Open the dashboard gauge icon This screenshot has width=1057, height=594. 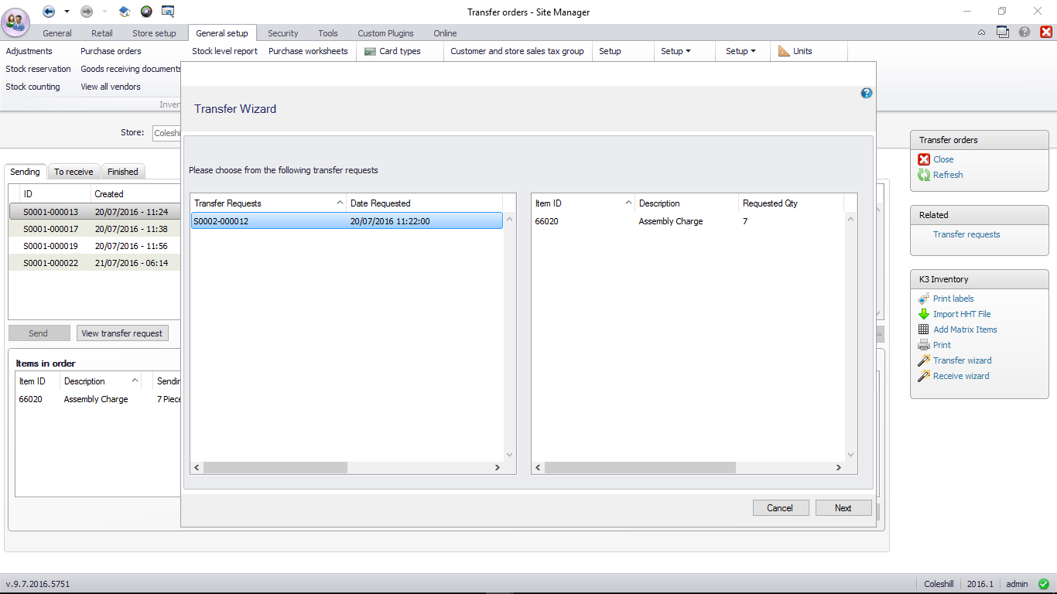pyautogui.click(x=146, y=12)
